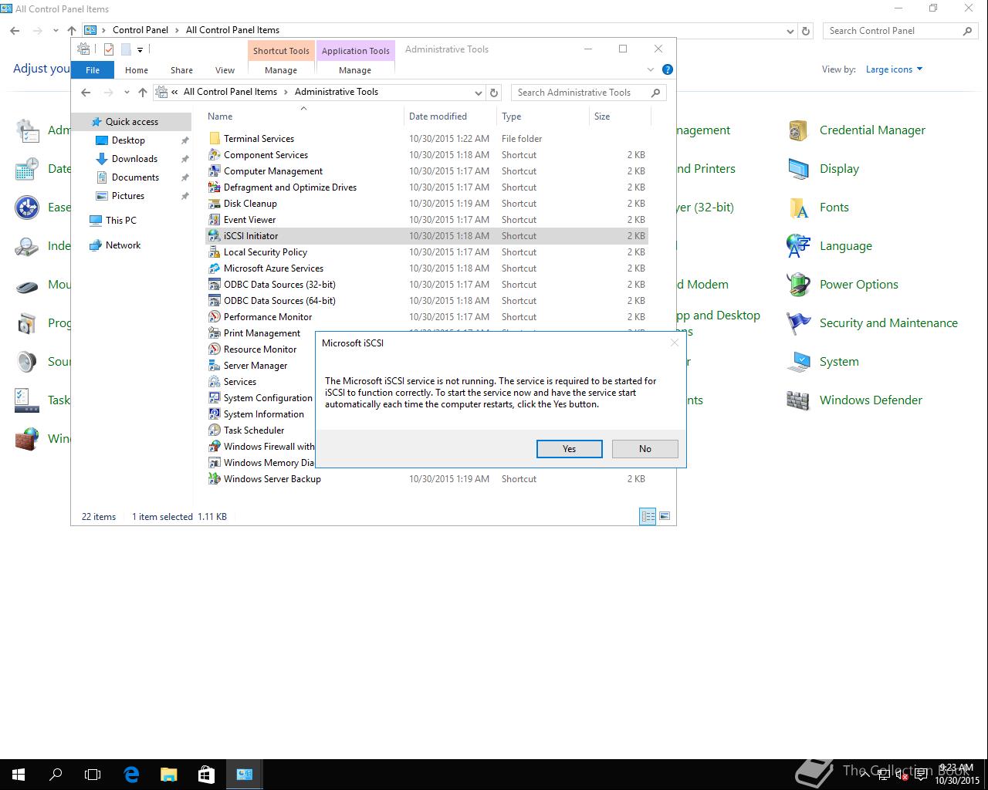Go up one level in Administrative Tools
The height and width of the screenshot is (790, 988).
[142, 93]
